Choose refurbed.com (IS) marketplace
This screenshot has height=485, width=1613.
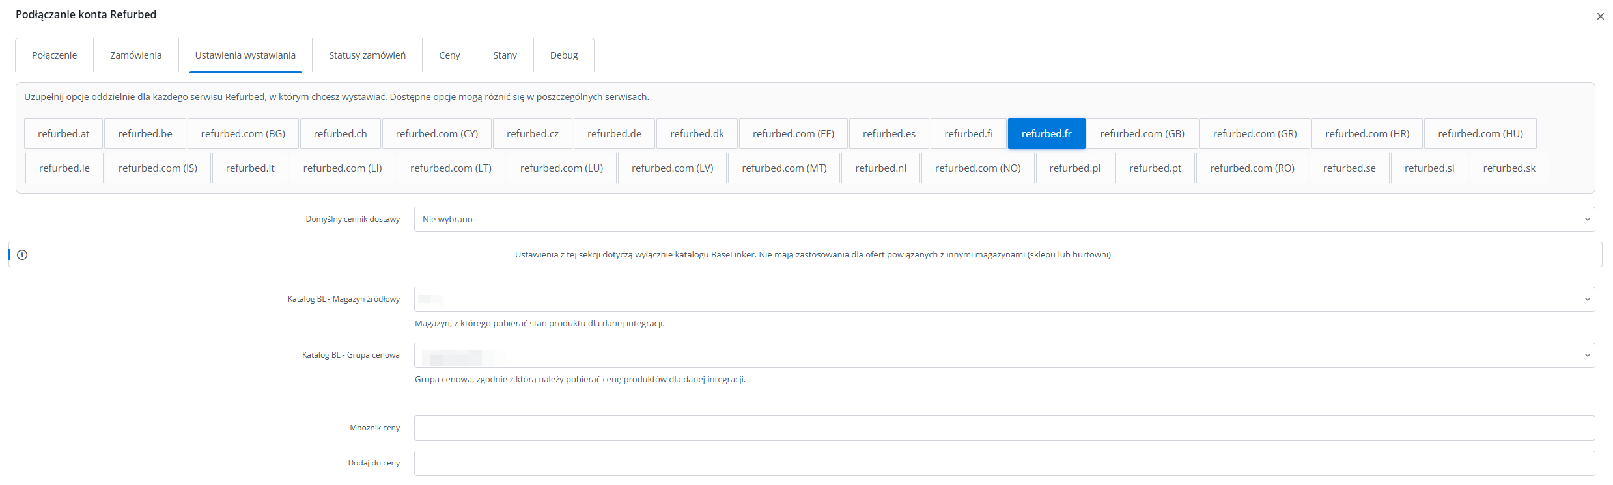[x=158, y=168]
